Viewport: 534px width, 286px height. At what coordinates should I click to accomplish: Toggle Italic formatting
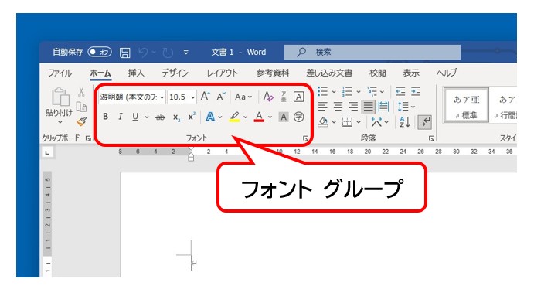click(x=121, y=117)
